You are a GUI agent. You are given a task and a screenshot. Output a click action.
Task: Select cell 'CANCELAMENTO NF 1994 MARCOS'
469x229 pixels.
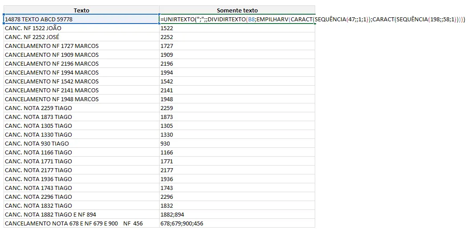(x=81, y=72)
